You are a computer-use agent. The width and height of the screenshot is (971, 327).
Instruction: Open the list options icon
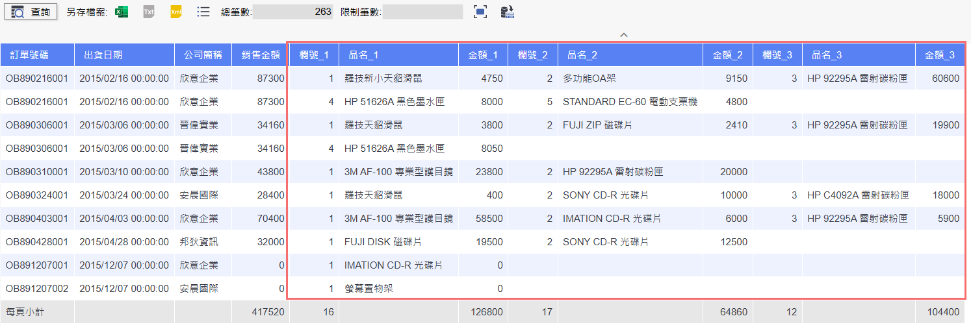click(x=203, y=12)
